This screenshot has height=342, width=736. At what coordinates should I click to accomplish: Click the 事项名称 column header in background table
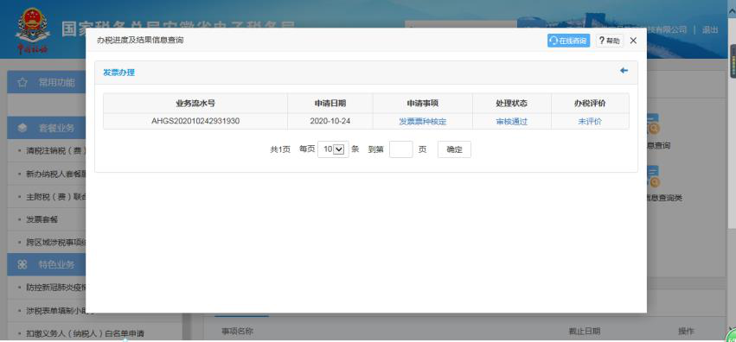pos(237,332)
